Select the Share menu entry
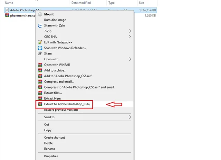The image size is (221, 160). pyautogui.click(x=48, y=53)
